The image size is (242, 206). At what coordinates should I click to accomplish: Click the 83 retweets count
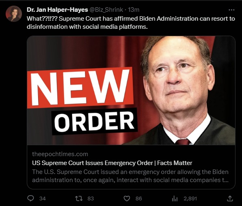[x=91, y=198]
